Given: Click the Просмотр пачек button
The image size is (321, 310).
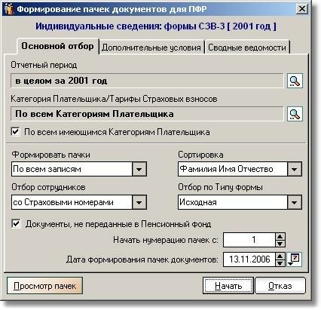Looking at the screenshot, I should [44, 286].
